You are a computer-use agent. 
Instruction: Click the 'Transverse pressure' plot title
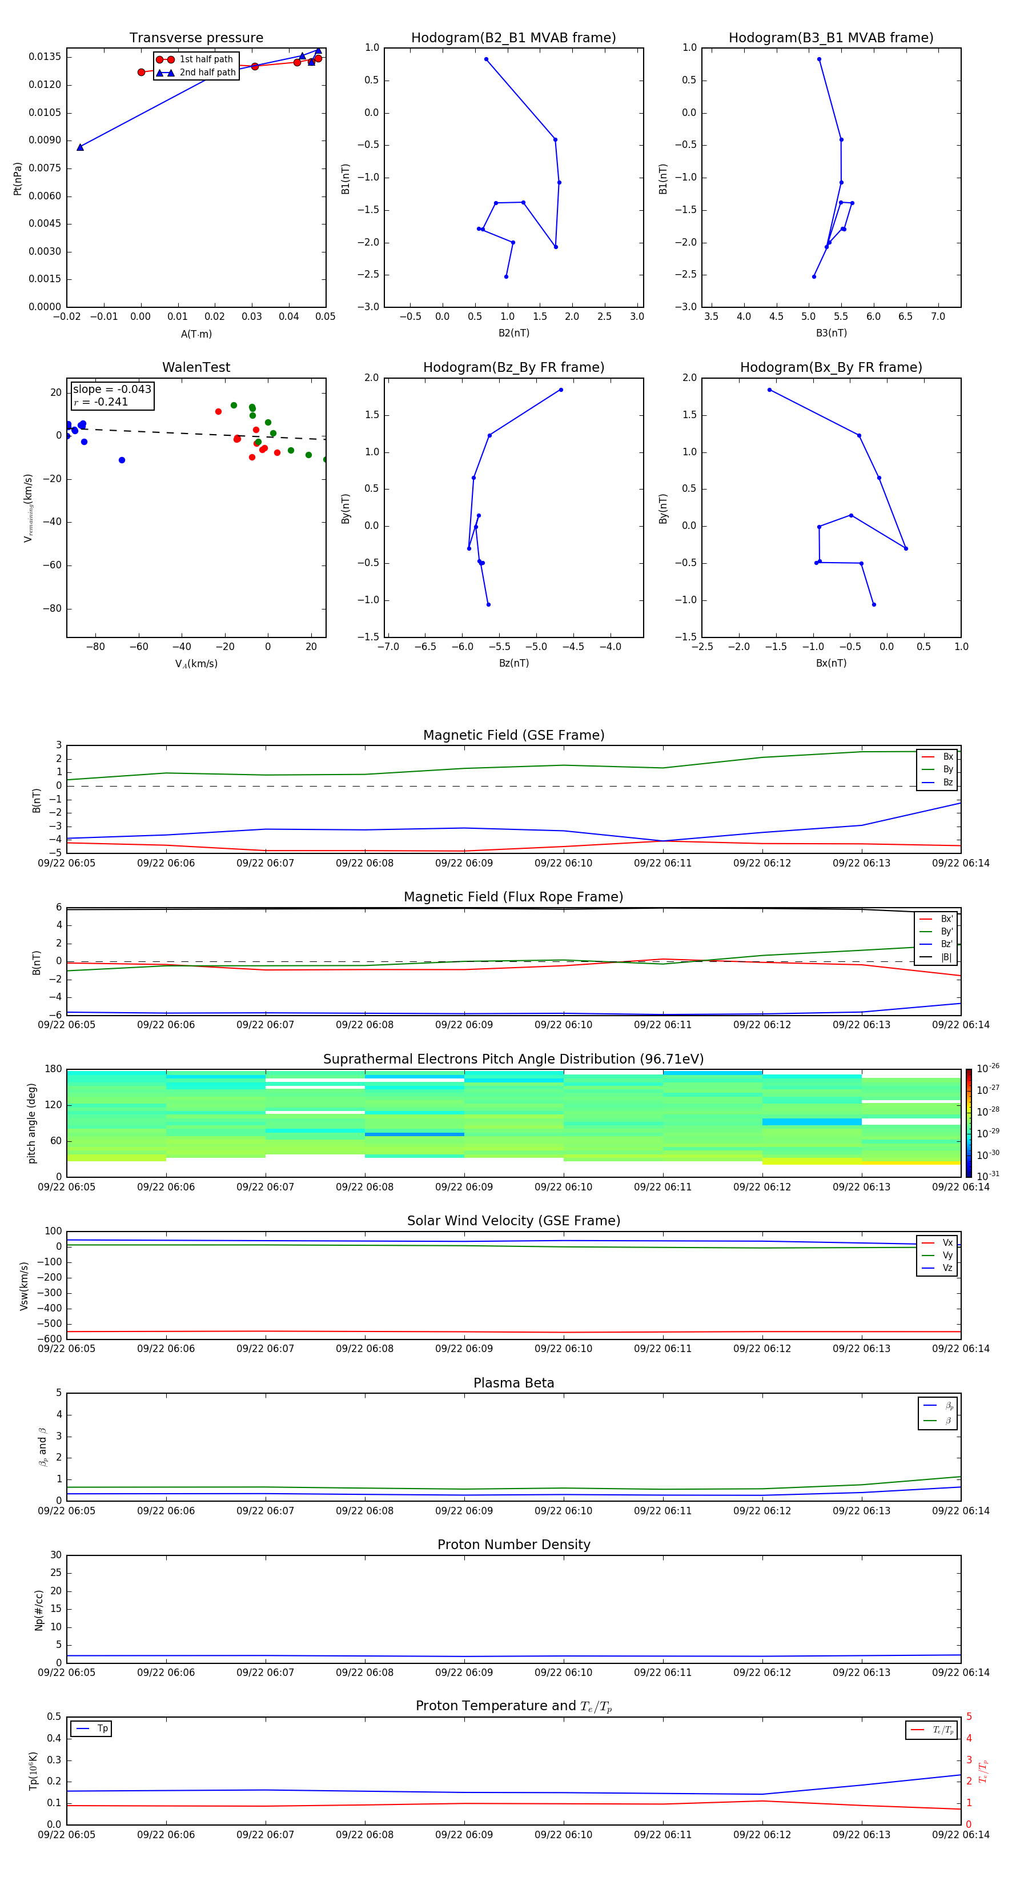(196, 38)
